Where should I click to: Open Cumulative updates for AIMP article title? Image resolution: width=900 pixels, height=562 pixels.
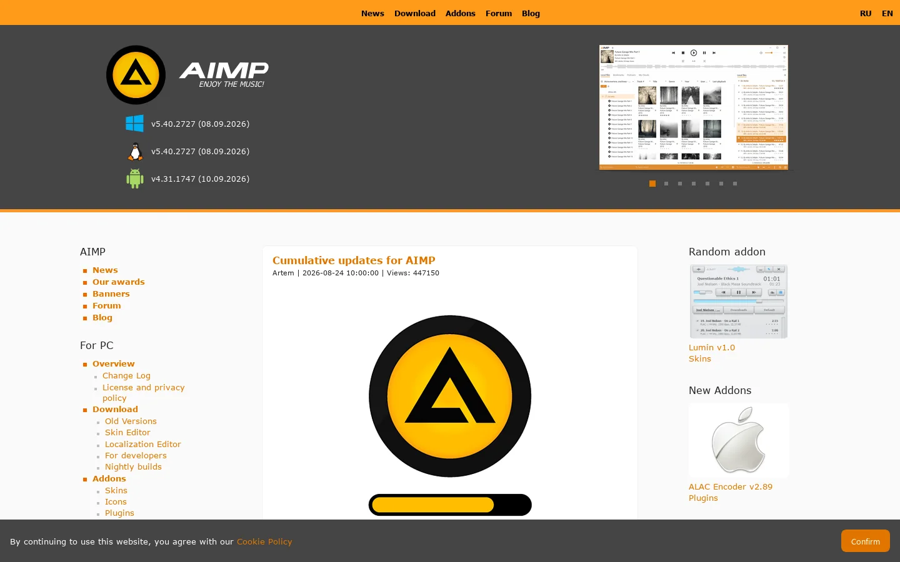(x=354, y=260)
